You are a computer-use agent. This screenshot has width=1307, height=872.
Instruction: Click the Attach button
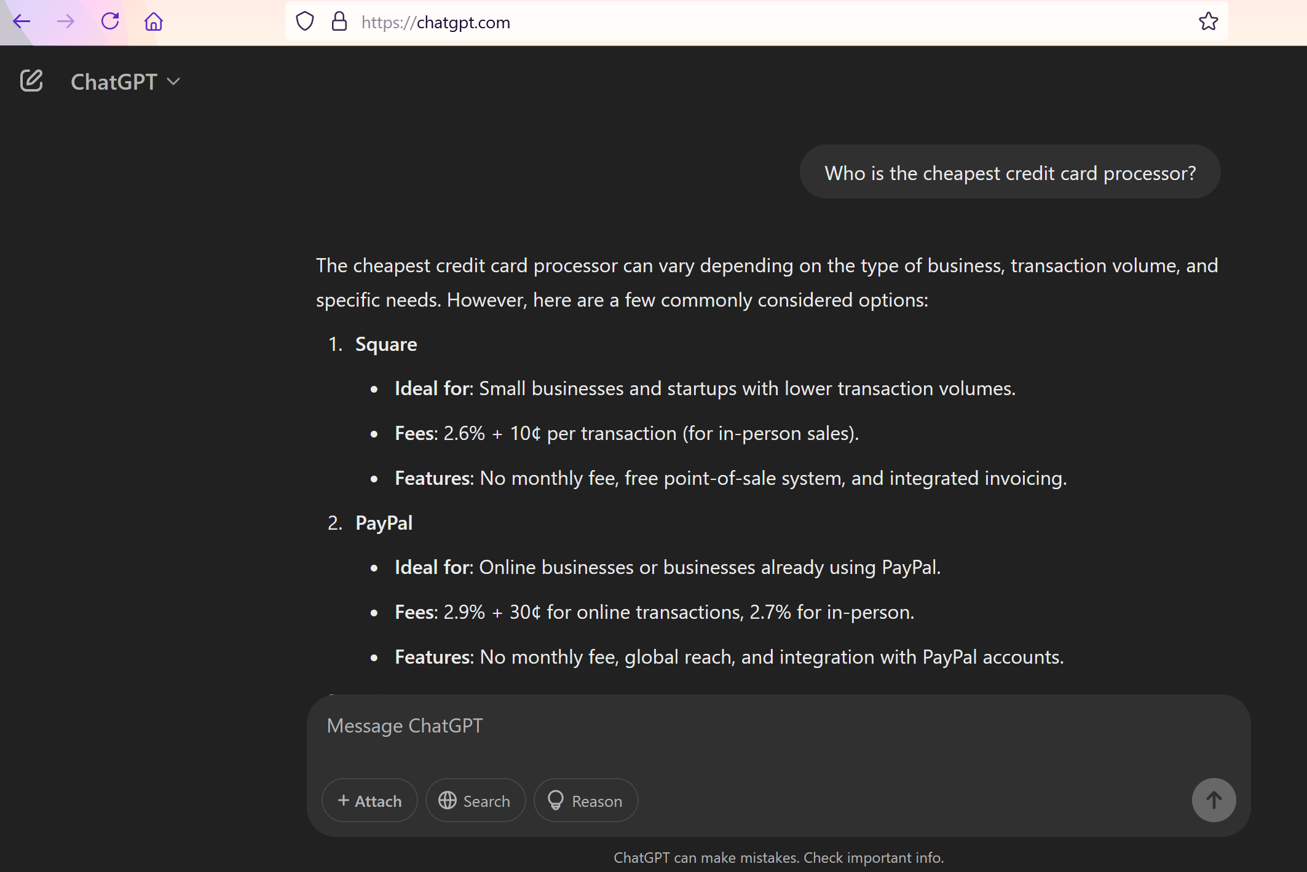[369, 801]
